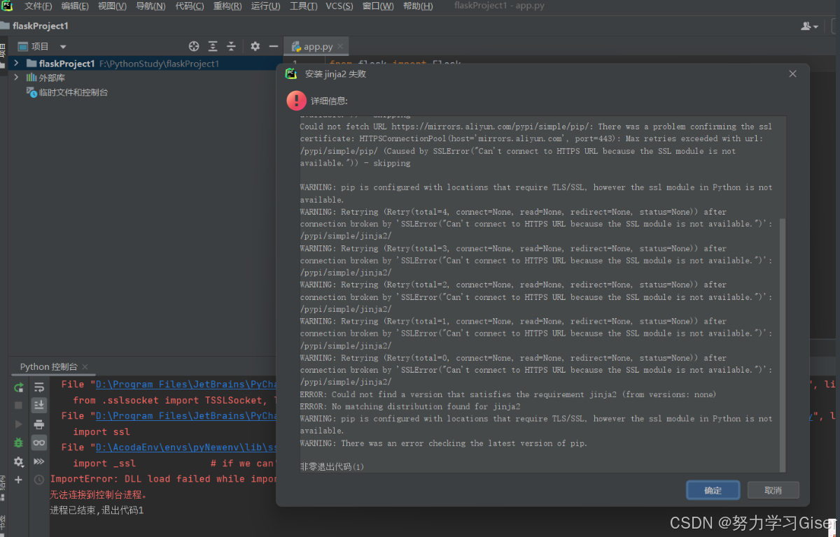The height and width of the screenshot is (537, 840).
Task: Click the collapse all icon in project panel
Action: (232, 46)
